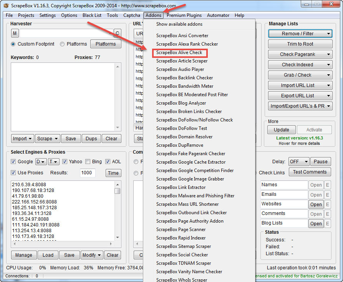Image resolution: width=343 pixels, height=282 pixels.
Task: Click the proxies list horizontal scrollbar
Action: [63, 244]
